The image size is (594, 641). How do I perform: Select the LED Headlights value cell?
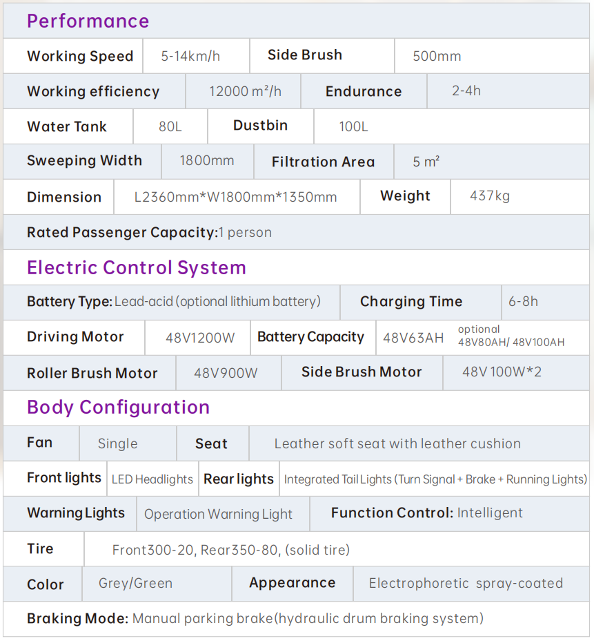click(152, 479)
